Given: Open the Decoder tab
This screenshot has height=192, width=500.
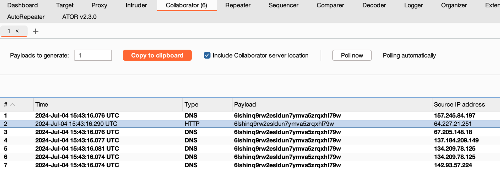Looking at the screenshot, I should [374, 5].
